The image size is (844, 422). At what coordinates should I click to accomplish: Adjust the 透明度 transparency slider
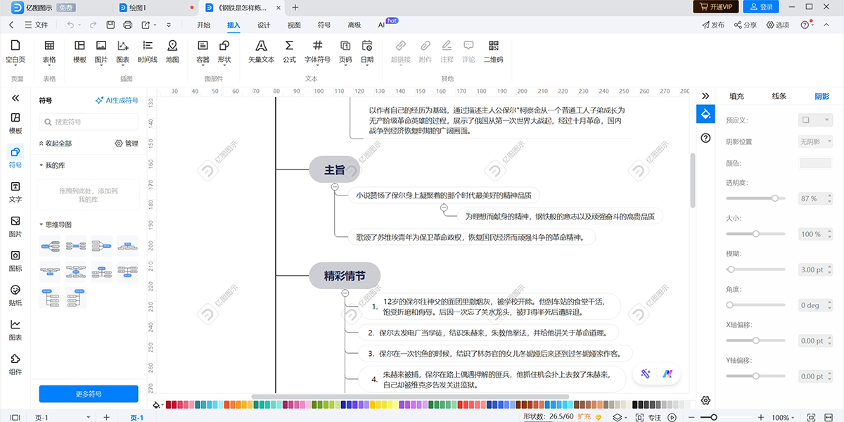(775, 198)
